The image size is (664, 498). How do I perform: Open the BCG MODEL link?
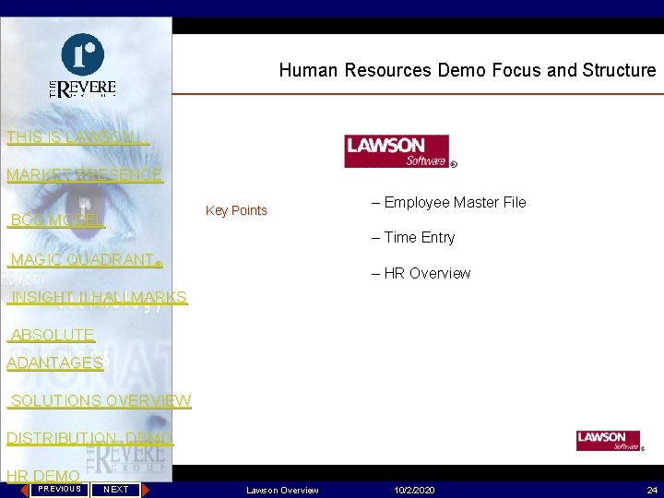point(56,219)
